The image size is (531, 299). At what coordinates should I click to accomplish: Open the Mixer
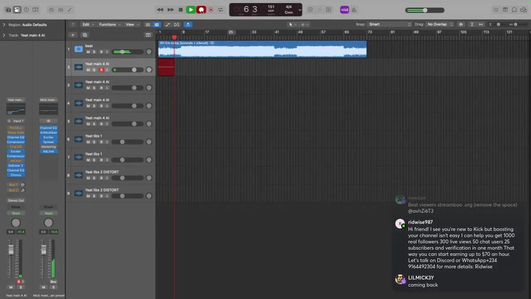(61, 10)
